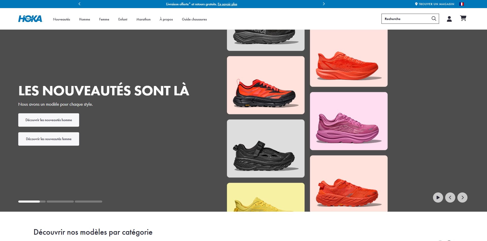Open the Enfant menu
The height and width of the screenshot is (241, 487).
pyautogui.click(x=123, y=19)
